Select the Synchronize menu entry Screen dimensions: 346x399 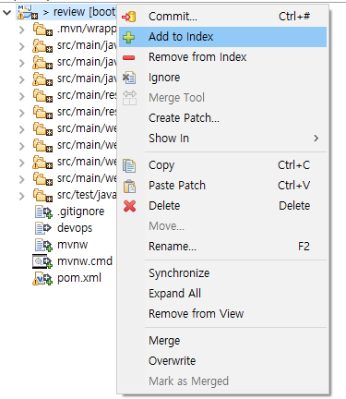pos(179,273)
